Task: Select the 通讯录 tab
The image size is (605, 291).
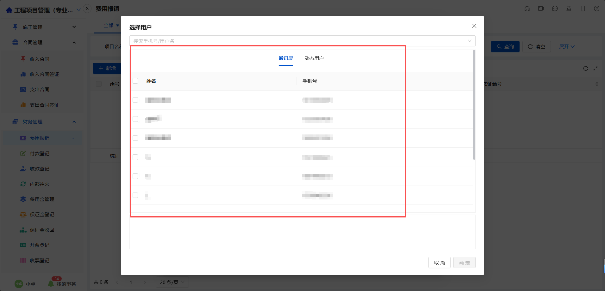Action: click(286, 58)
